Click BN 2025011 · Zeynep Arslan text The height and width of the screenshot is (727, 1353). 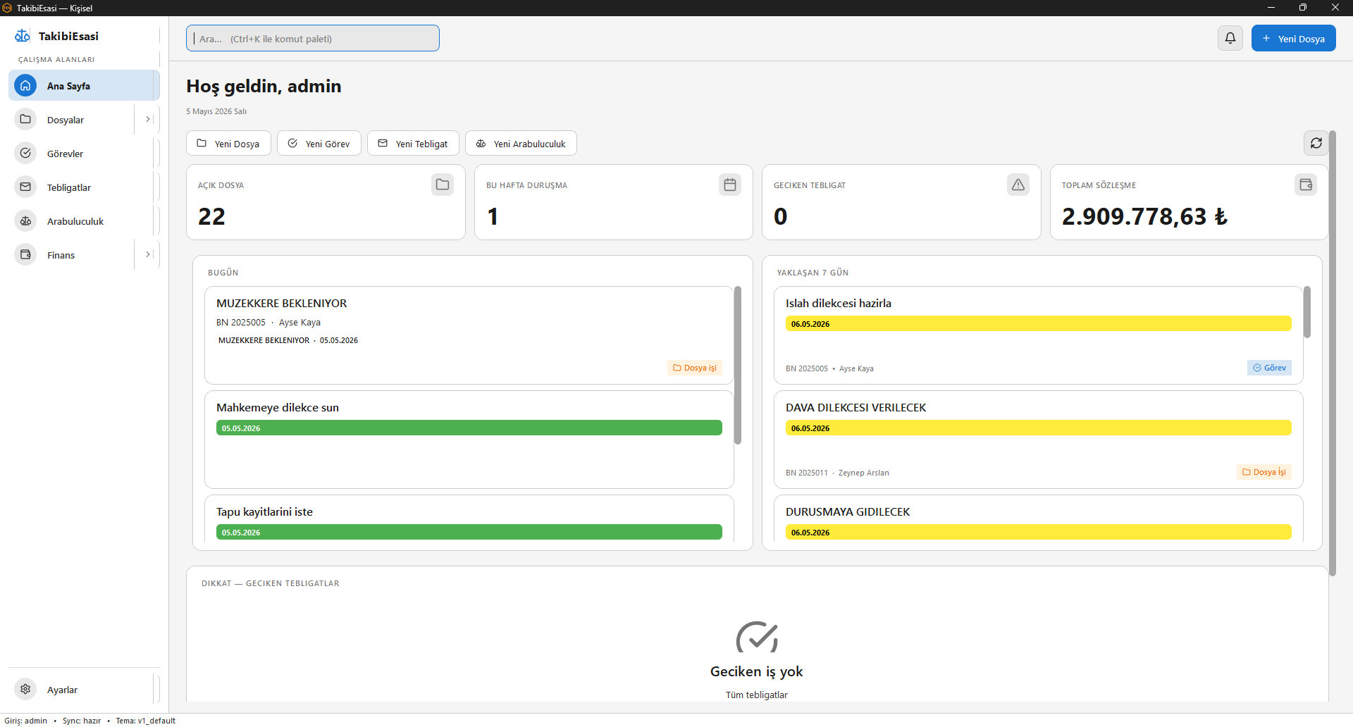point(837,473)
